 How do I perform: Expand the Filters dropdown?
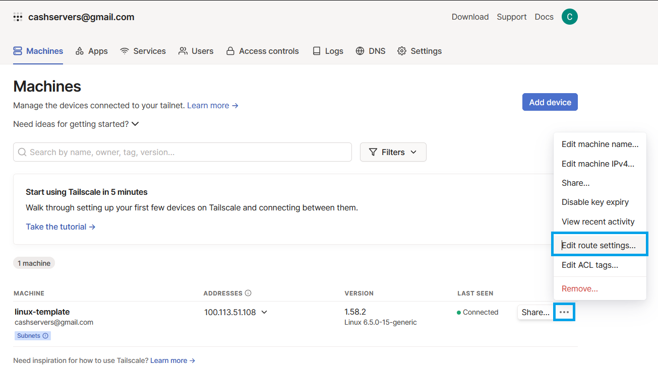pos(393,152)
